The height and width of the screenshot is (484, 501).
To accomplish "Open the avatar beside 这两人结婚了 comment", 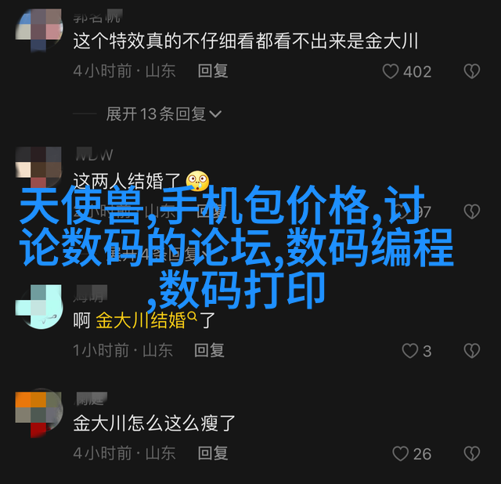I will pos(39,168).
